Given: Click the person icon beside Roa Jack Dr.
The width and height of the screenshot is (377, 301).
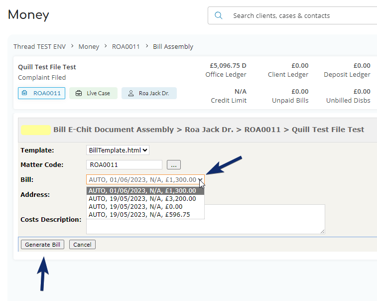Looking at the screenshot, I should point(131,93).
